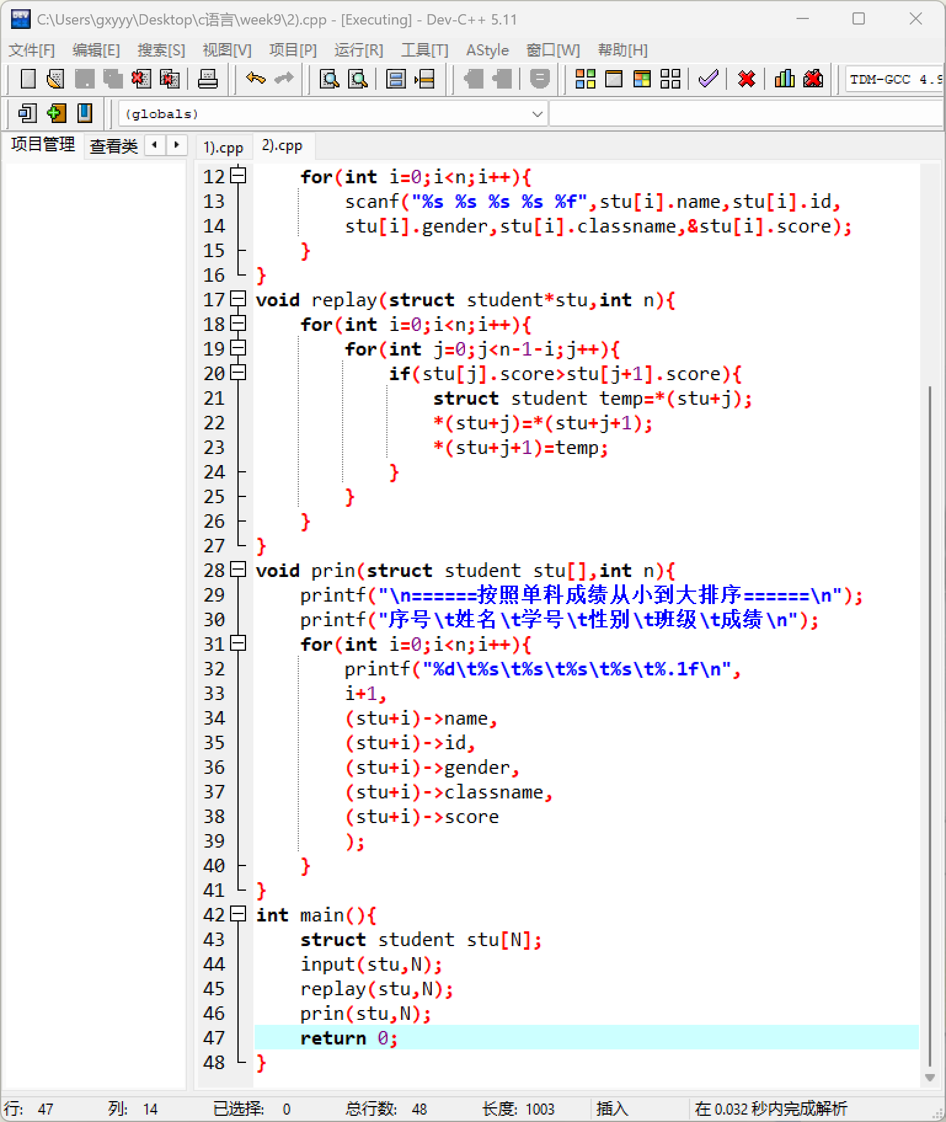Open the 项目[P] menu
The image size is (946, 1122).
point(293,50)
